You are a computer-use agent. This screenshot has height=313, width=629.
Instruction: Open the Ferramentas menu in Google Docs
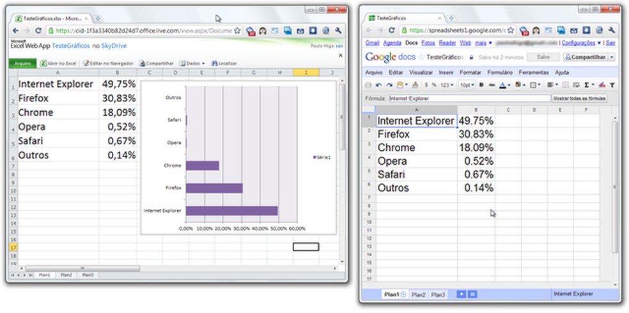(534, 73)
